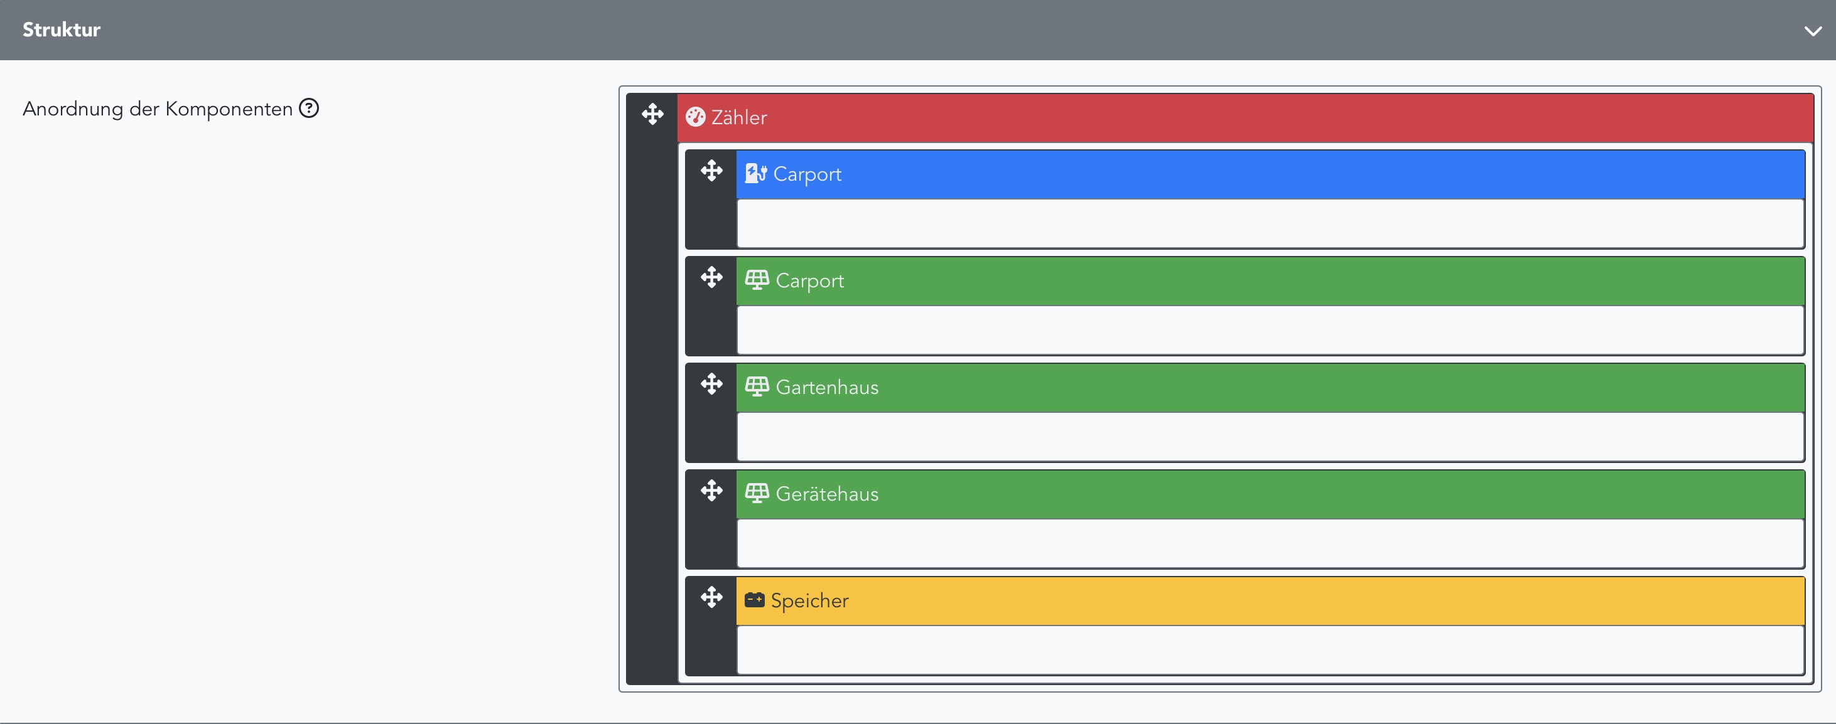Click the move handle of the Gartenhaus component
The height and width of the screenshot is (724, 1836).
[x=711, y=384]
